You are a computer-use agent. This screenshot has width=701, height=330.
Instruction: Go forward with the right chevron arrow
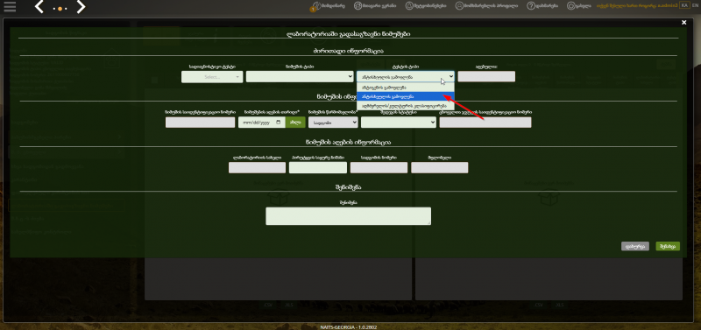tap(81, 7)
